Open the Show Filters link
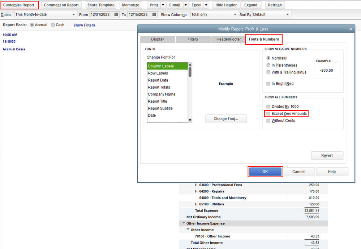 (x=84, y=25)
